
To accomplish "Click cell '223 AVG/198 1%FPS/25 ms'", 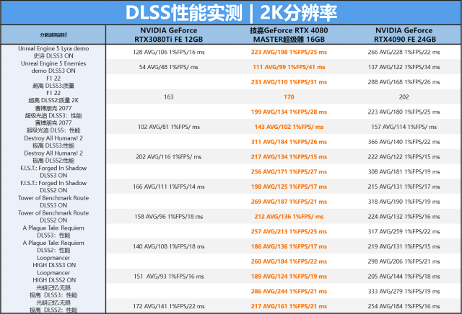I will point(289,52).
